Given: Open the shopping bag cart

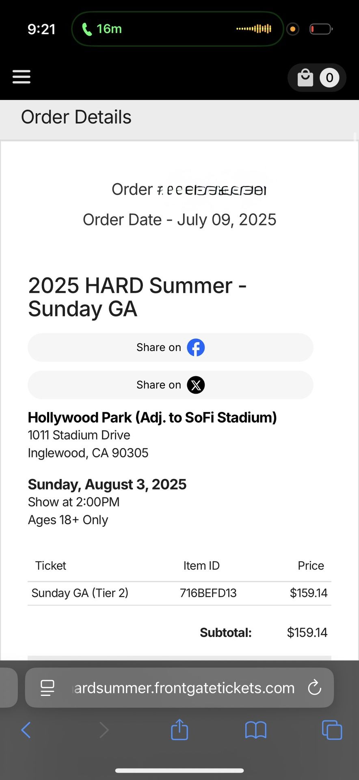Looking at the screenshot, I should [x=305, y=77].
